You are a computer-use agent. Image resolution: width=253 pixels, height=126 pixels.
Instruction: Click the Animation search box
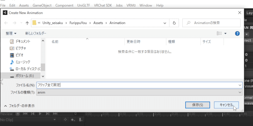pos(211,23)
